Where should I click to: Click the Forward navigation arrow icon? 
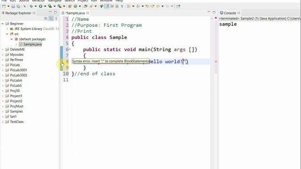point(167,6)
